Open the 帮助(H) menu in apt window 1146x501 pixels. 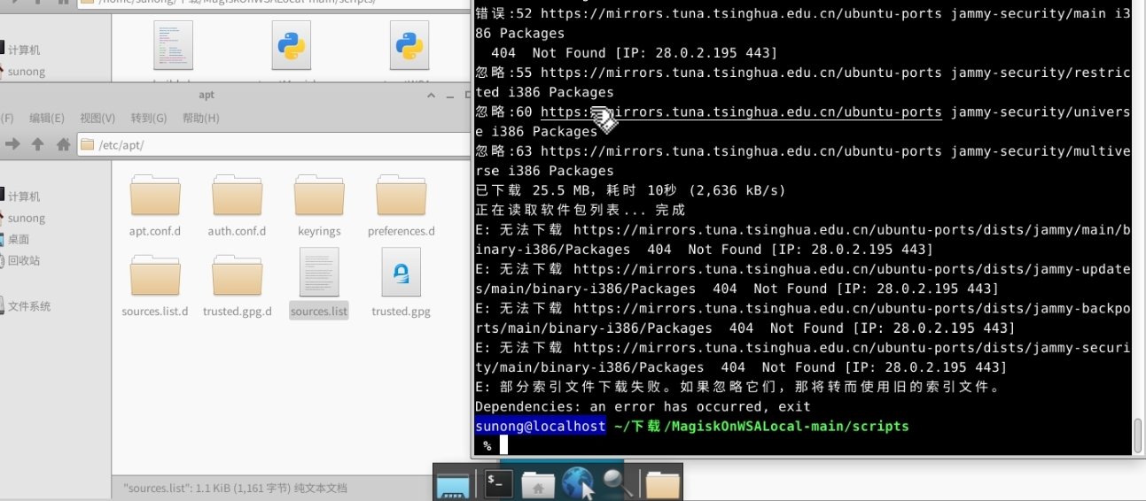(200, 118)
